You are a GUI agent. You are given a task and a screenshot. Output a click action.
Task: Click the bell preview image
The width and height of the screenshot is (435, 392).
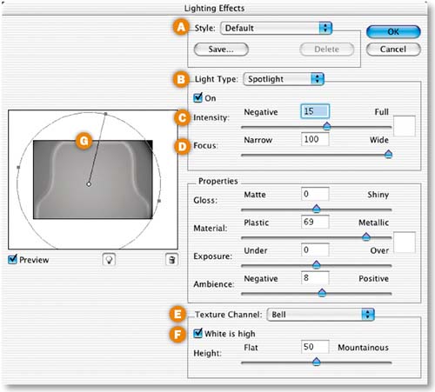pyautogui.click(x=93, y=180)
